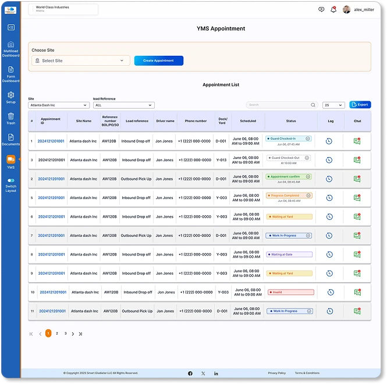Open Setup in sidebar
The height and width of the screenshot is (384, 387).
click(x=10, y=98)
